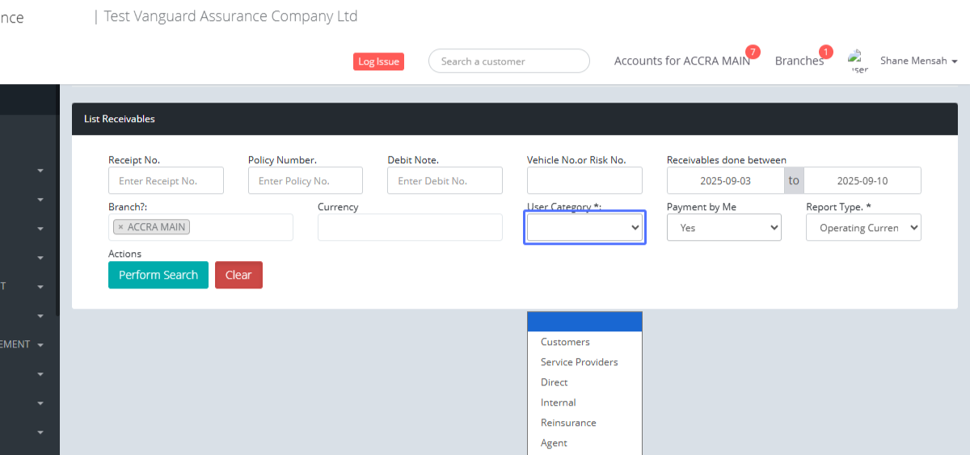Open the Shane Mensah user menu
This screenshot has height=455, width=970.
[918, 61]
